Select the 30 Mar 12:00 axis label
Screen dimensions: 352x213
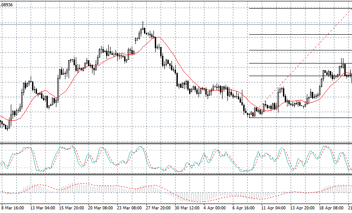(187, 208)
